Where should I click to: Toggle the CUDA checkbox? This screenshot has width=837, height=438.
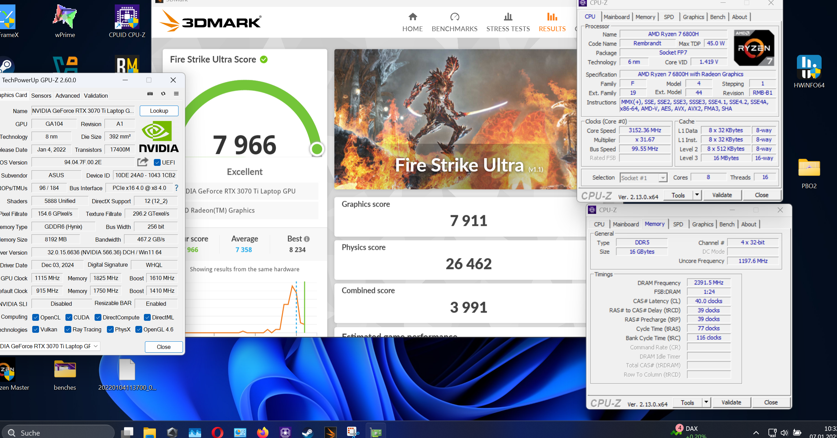69,317
